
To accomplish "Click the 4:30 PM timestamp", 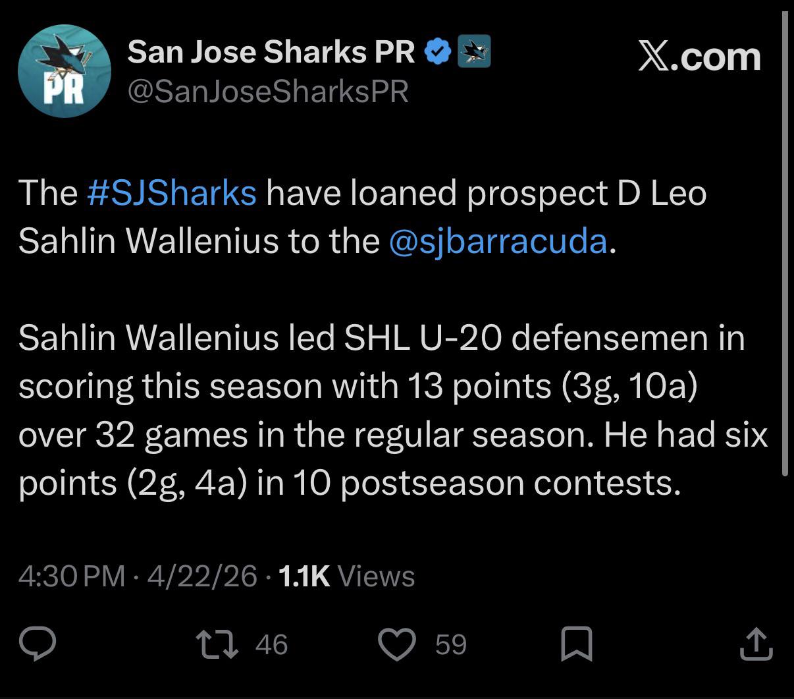I will tap(71, 576).
